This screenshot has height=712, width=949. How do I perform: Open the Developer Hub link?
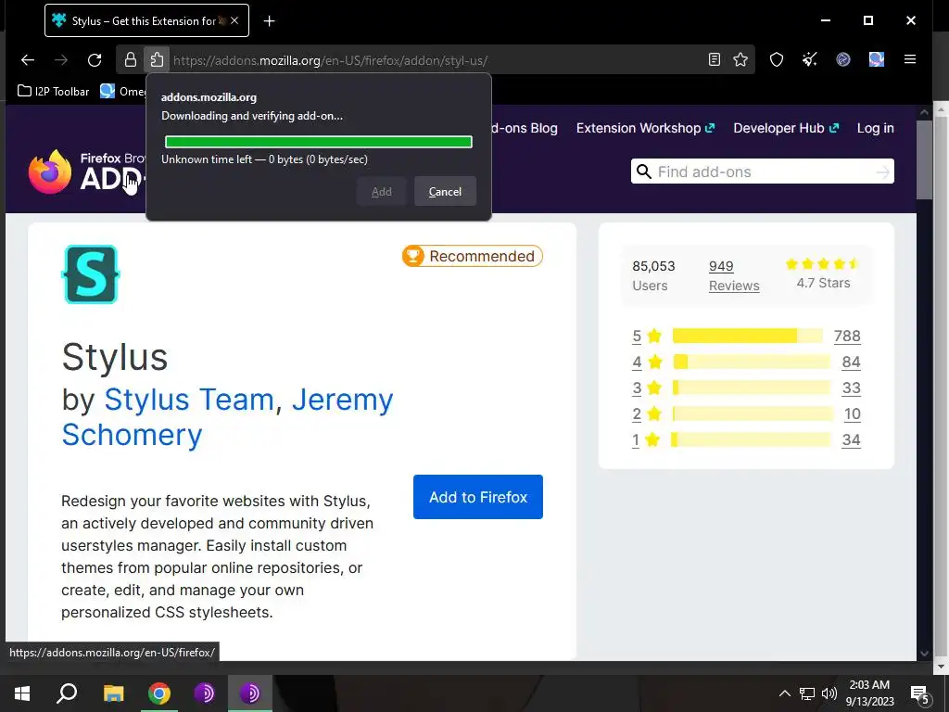786,128
